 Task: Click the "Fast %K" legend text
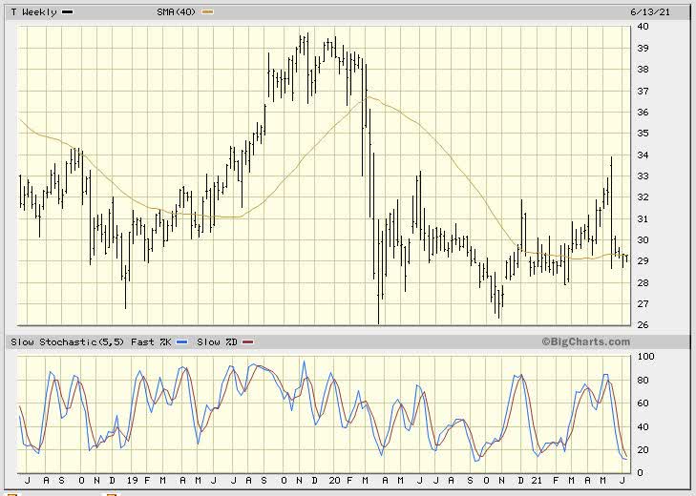[x=151, y=342]
